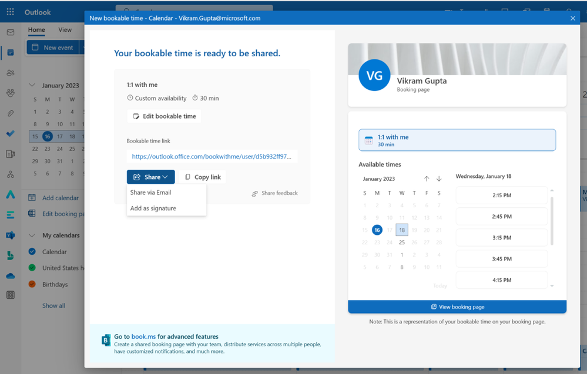Open the book.ms link

[143, 336]
